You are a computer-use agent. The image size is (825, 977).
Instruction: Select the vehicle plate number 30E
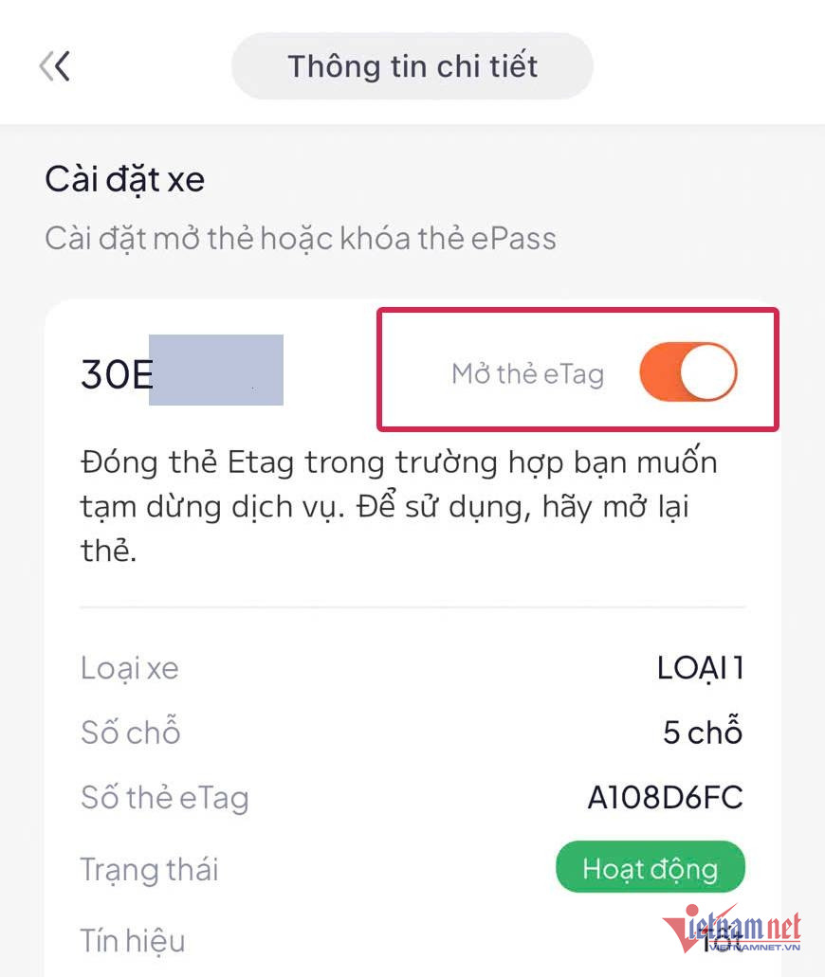[x=114, y=370]
